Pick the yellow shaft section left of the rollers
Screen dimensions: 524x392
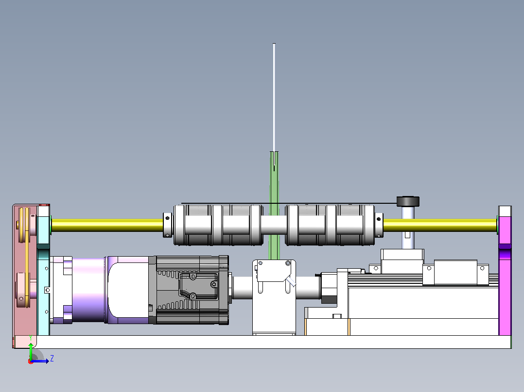click(107, 225)
